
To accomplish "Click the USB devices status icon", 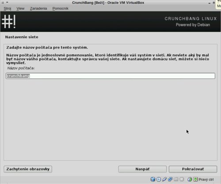I will 164,179.
